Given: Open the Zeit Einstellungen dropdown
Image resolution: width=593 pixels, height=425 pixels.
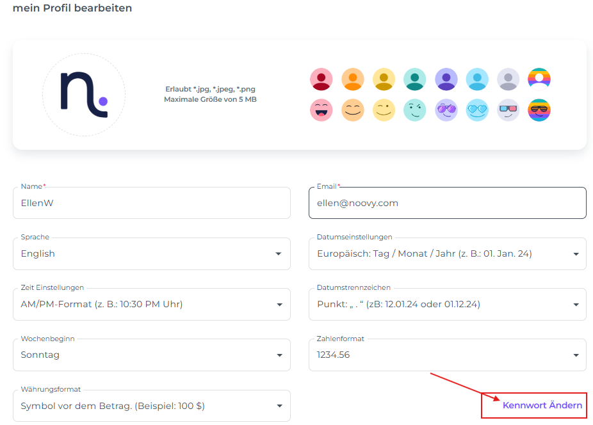Looking at the screenshot, I should tap(151, 305).
